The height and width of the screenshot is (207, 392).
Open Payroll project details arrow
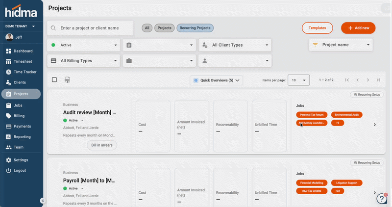(375, 193)
